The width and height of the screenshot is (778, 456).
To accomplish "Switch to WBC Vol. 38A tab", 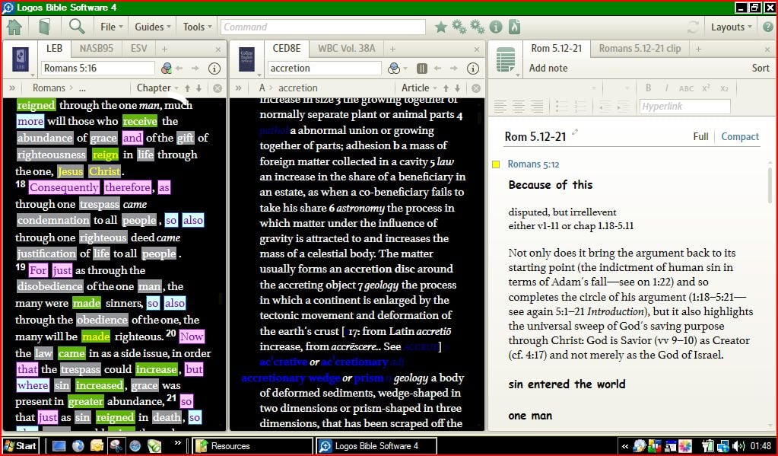I will [x=346, y=48].
